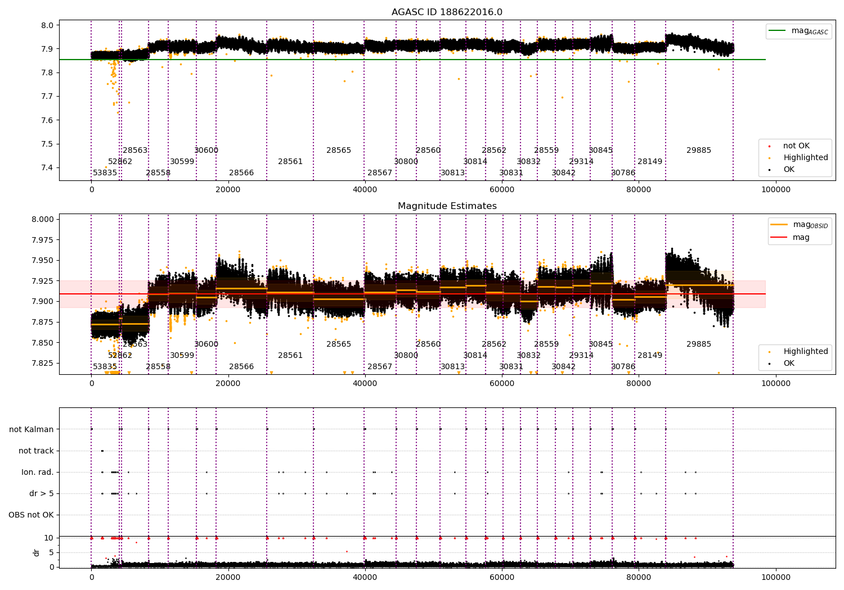
Task: Click the 7.5 y-axis tick label
Action: click(x=47, y=144)
